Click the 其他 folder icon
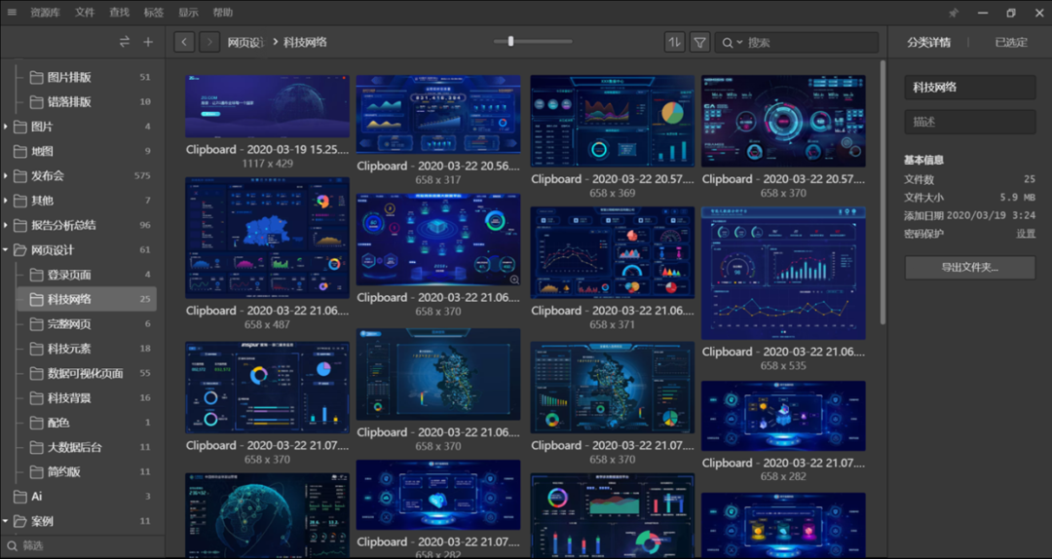1052x559 pixels. (20, 201)
